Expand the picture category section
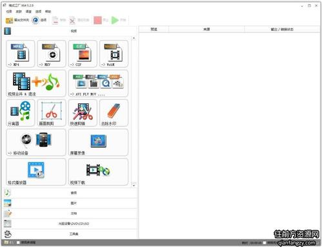322x247 pixels. pos(70,203)
